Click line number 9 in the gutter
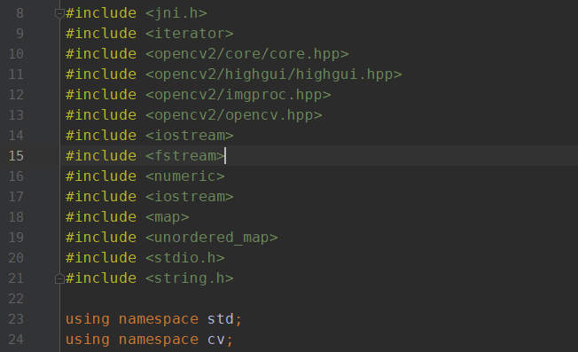 (x=20, y=34)
